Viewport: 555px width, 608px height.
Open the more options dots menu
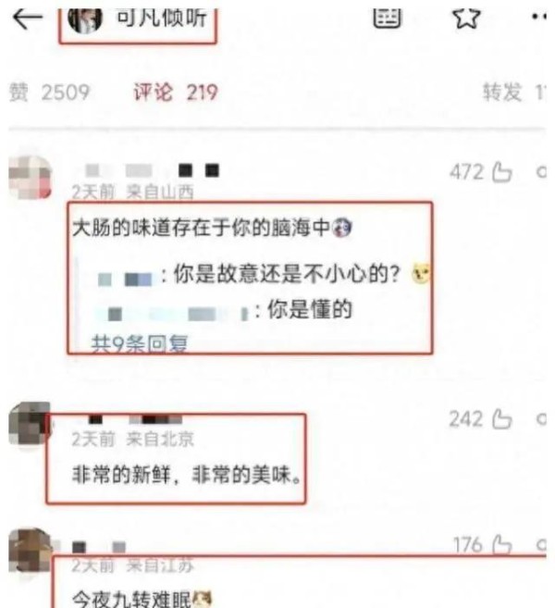539,17
